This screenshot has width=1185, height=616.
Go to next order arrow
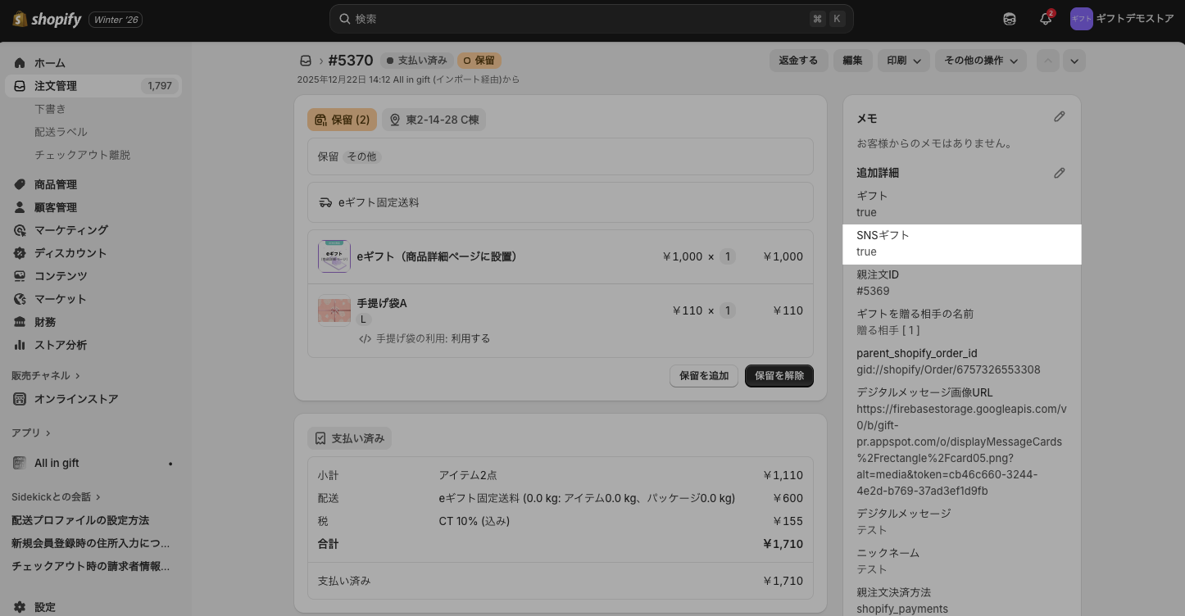pos(1074,61)
